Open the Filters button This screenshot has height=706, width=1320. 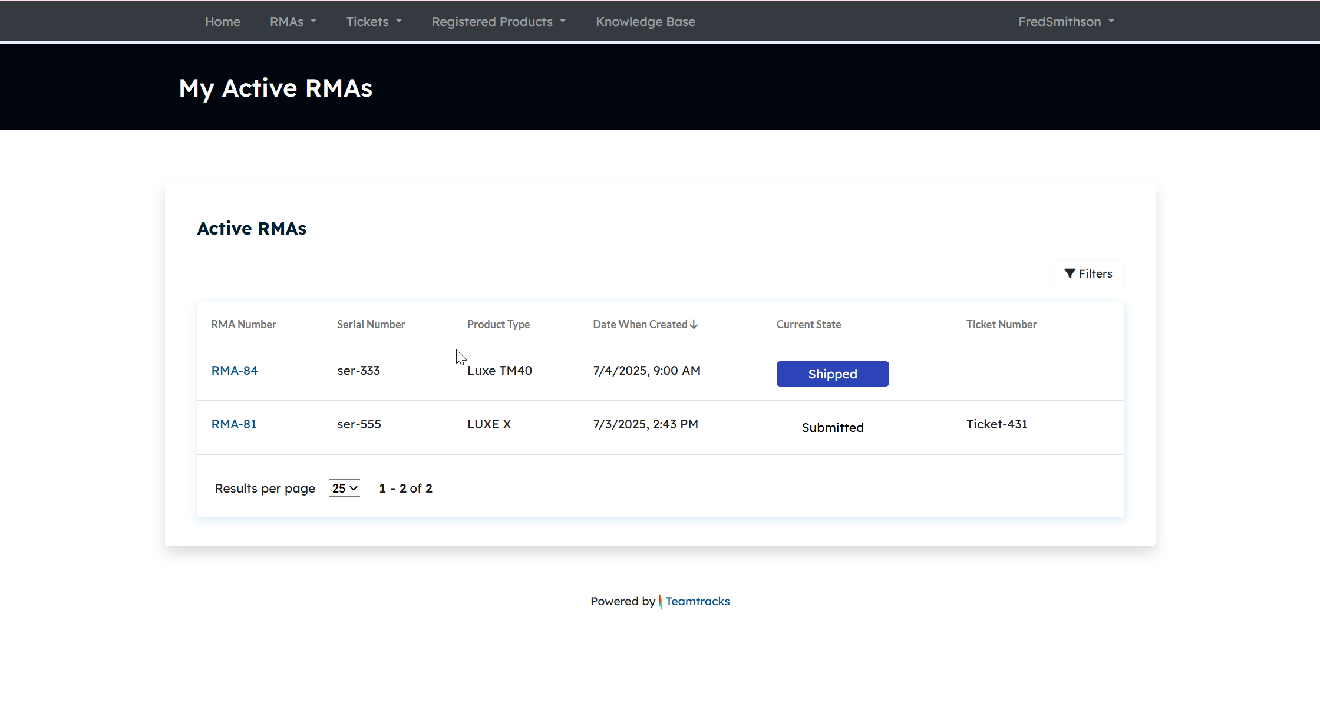(x=1088, y=273)
